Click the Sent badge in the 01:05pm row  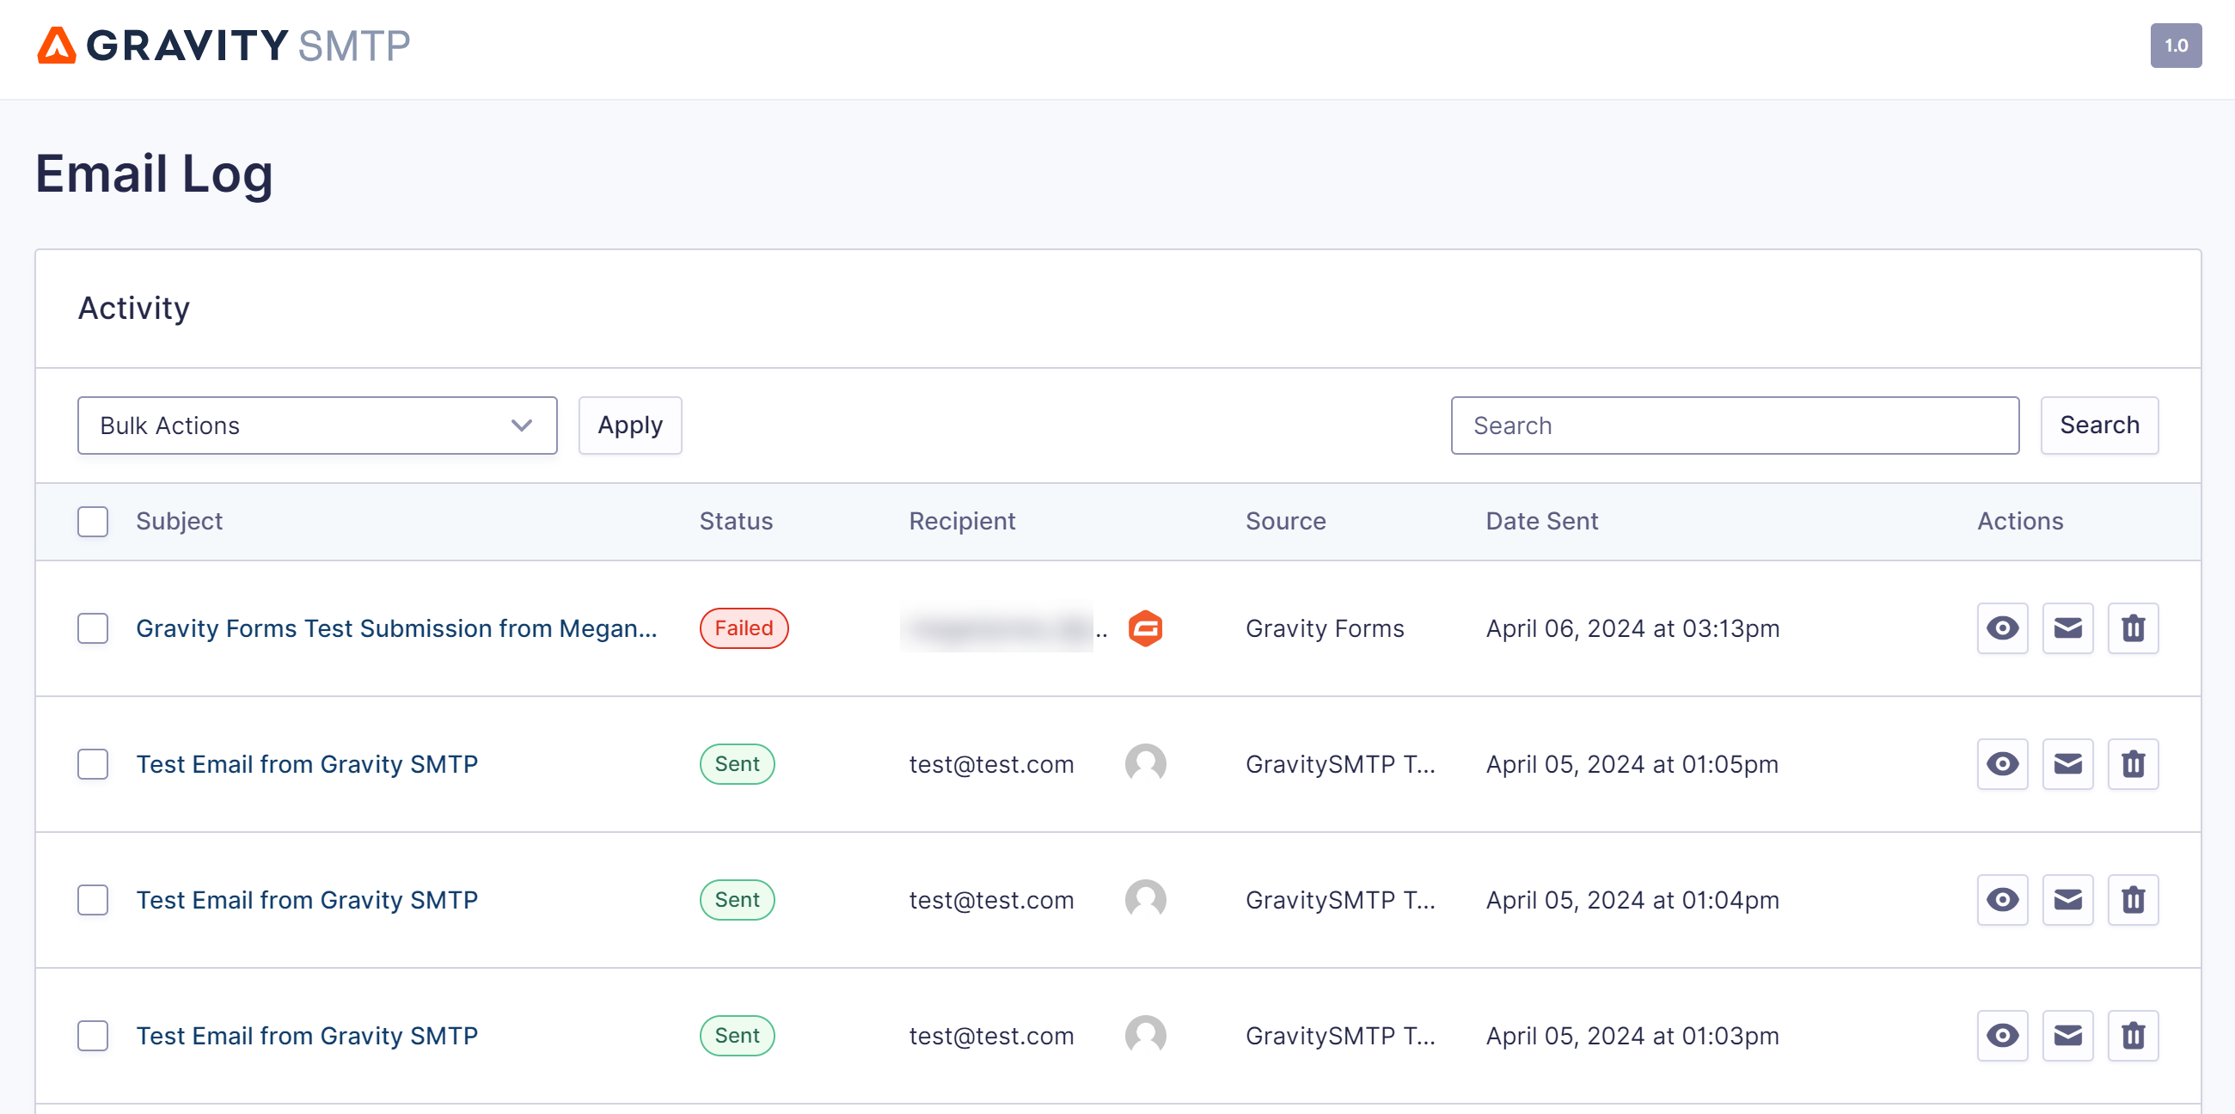737,764
